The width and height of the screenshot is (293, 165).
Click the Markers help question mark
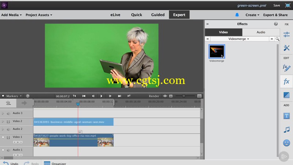coord(28,96)
